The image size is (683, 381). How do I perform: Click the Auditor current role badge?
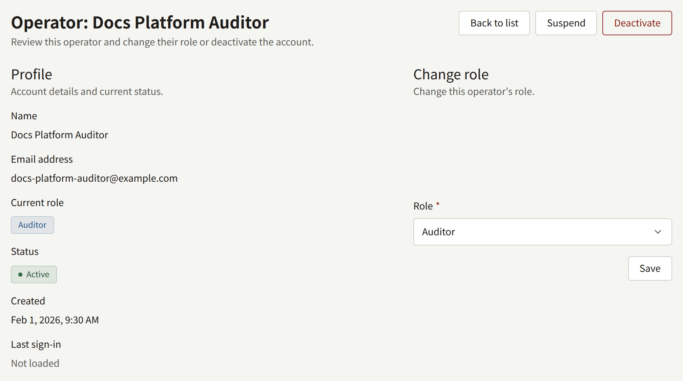point(33,225)
